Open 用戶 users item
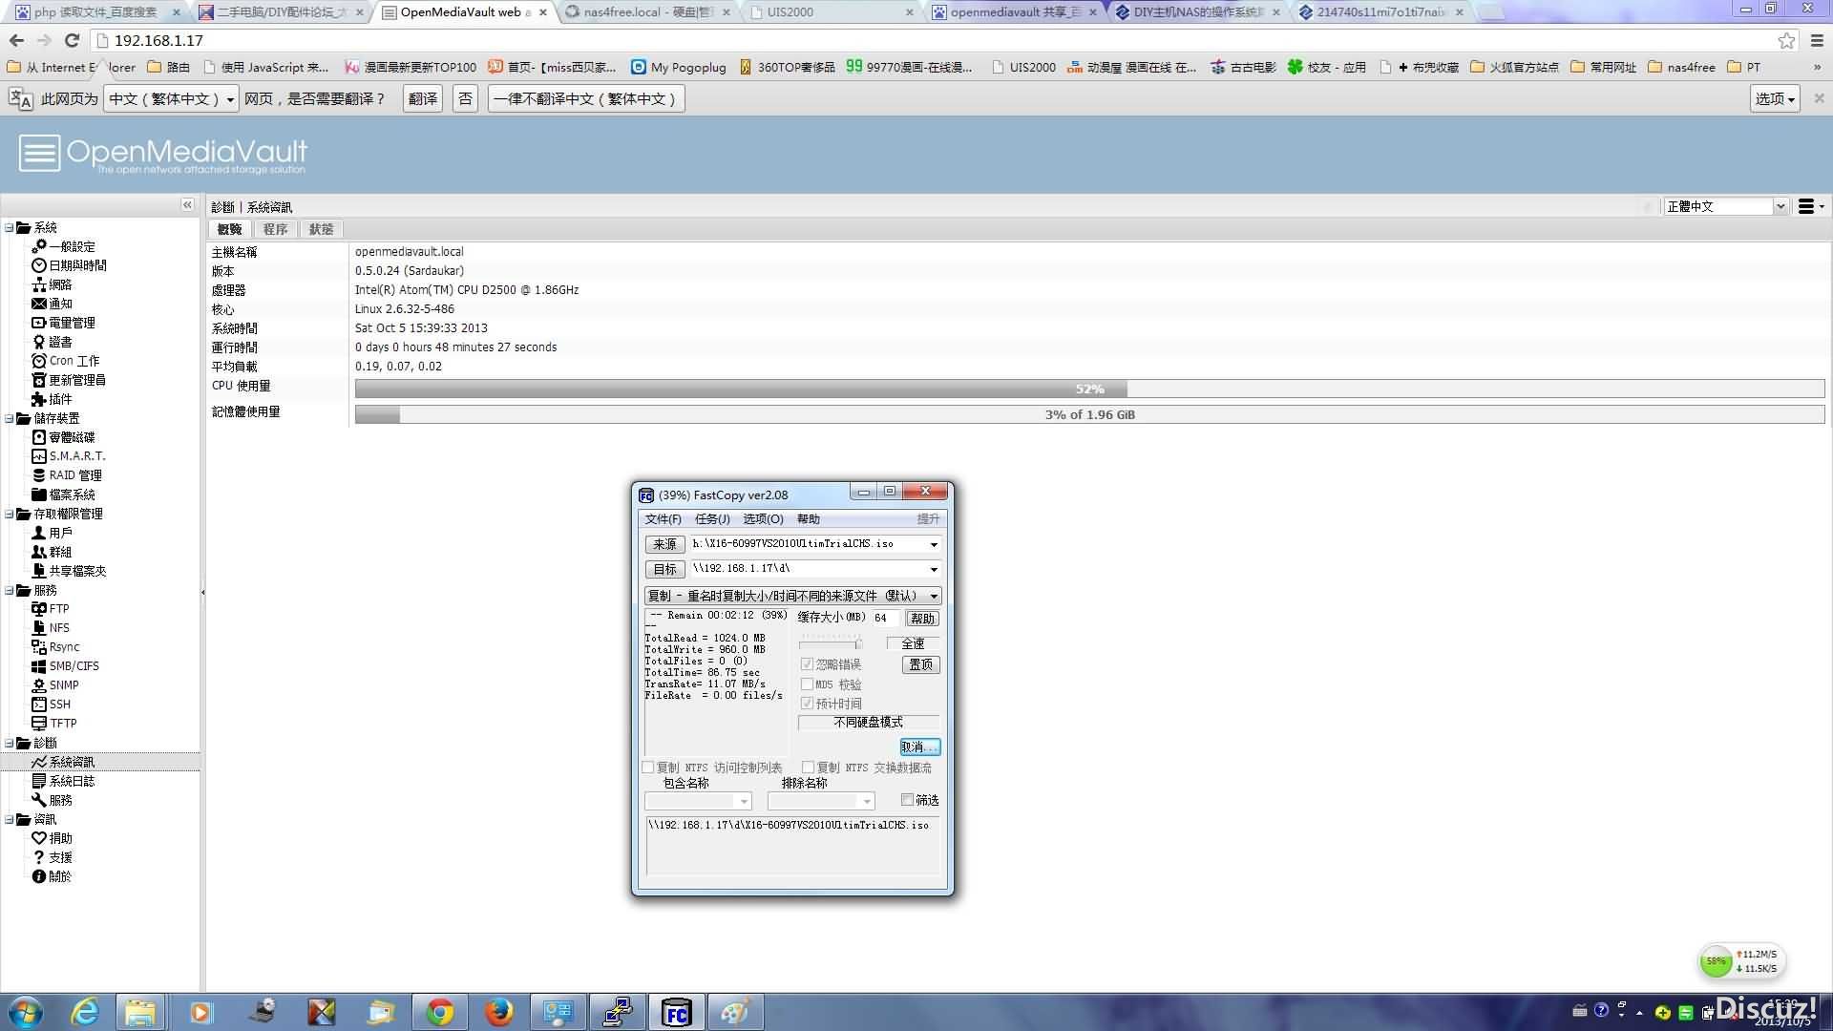Viewport: 1833px width, 1031px height. pos(52,533)
